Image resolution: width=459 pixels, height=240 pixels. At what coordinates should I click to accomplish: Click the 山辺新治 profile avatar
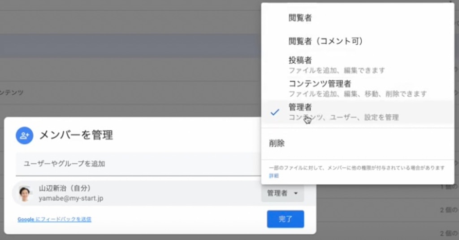click(24, 193)
